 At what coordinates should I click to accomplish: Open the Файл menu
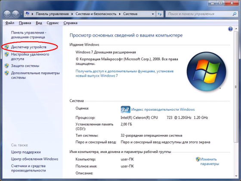[x=9, y=23]
